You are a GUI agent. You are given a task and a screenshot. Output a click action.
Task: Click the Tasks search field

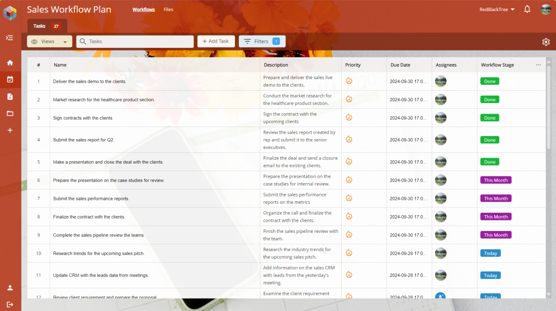point(135,41)
